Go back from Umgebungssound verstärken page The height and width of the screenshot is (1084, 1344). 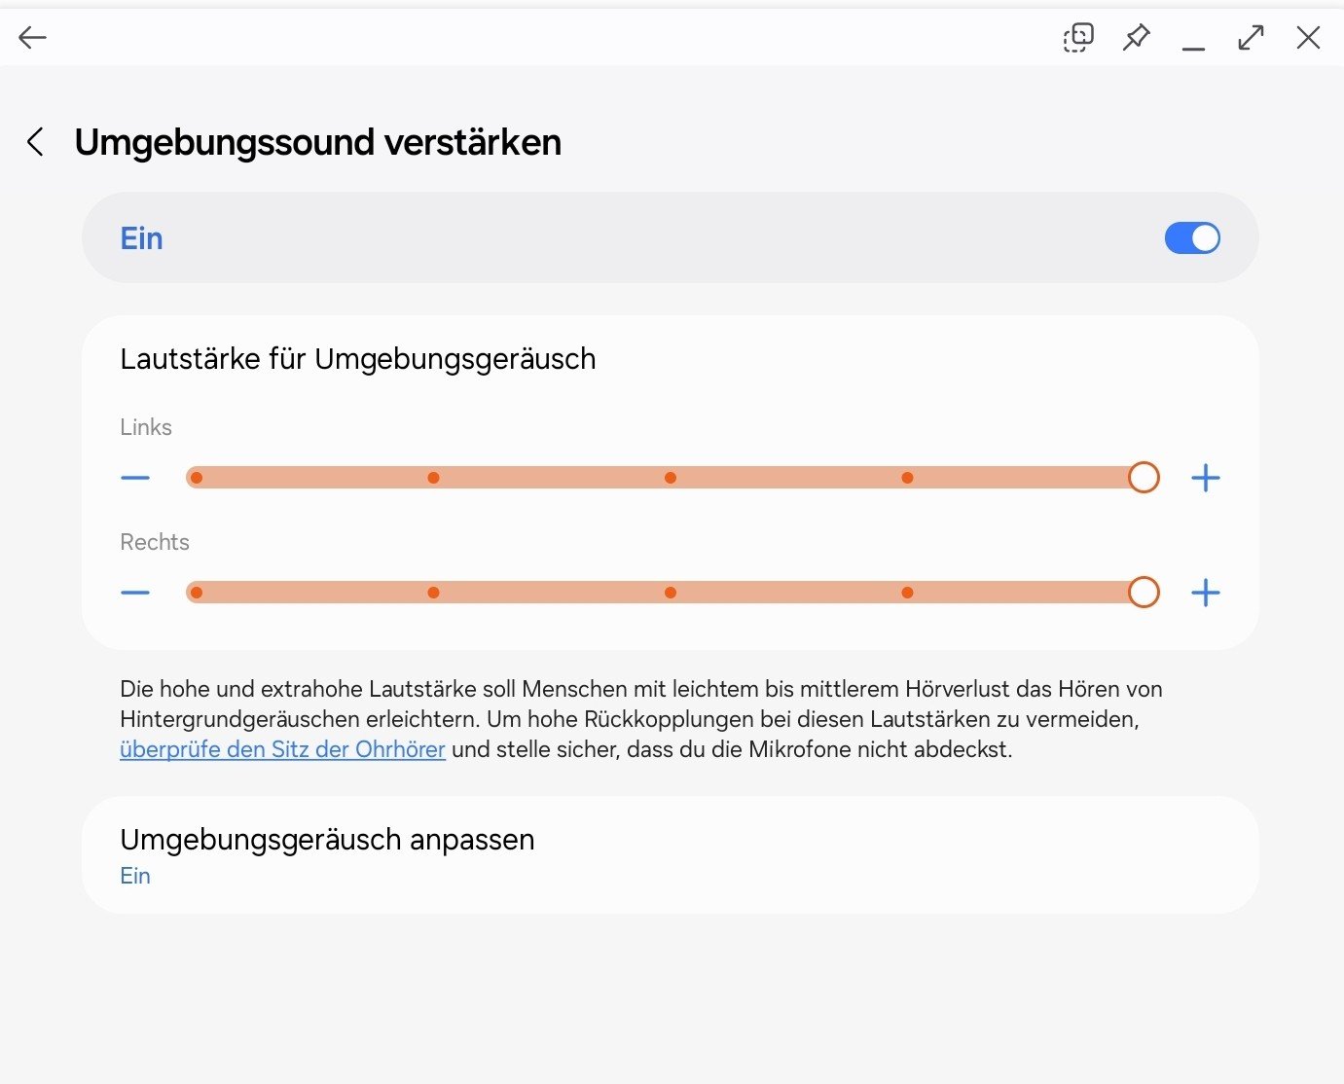click(x=36, y=142)
